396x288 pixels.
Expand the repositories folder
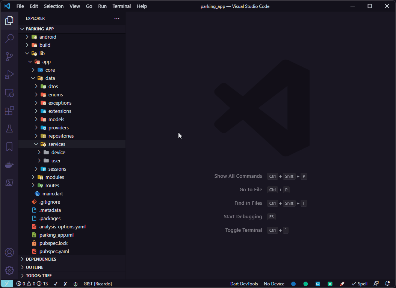[72, 136]
